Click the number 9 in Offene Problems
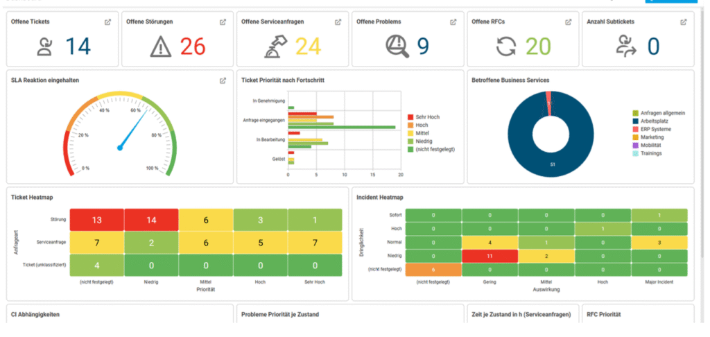Screen dimensions: 710x337 coord(423,46)
